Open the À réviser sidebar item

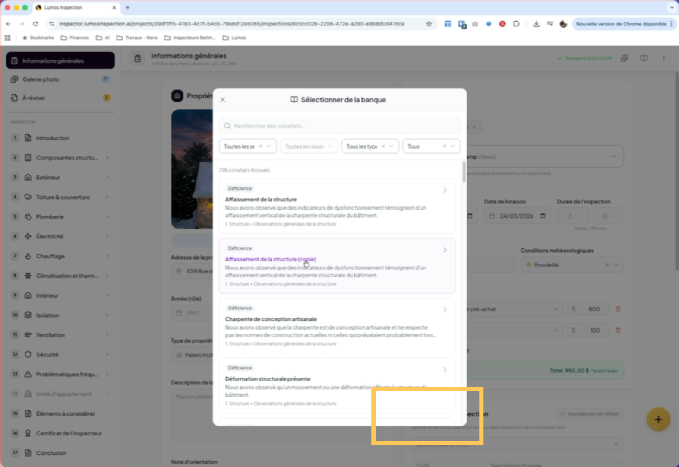point(34,98)
